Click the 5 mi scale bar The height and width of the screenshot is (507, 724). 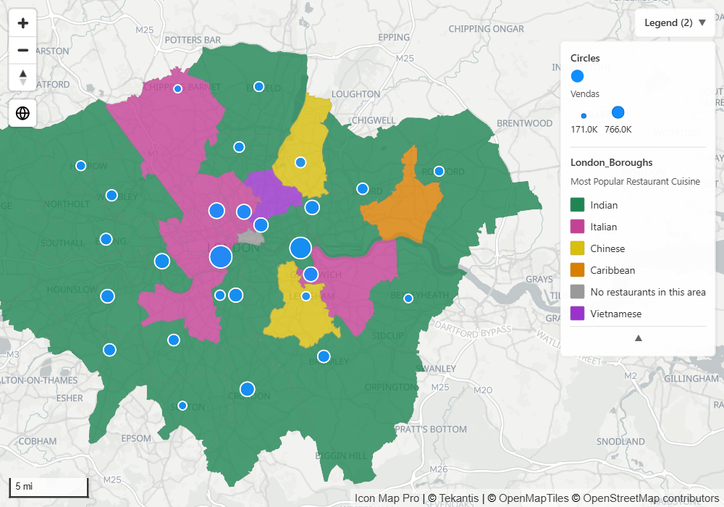49,487
